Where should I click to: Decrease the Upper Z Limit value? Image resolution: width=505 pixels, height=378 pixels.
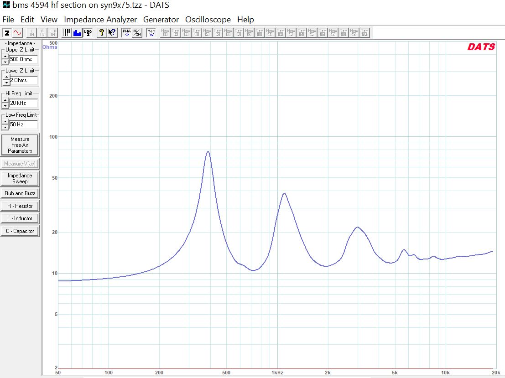click(5, 62)
